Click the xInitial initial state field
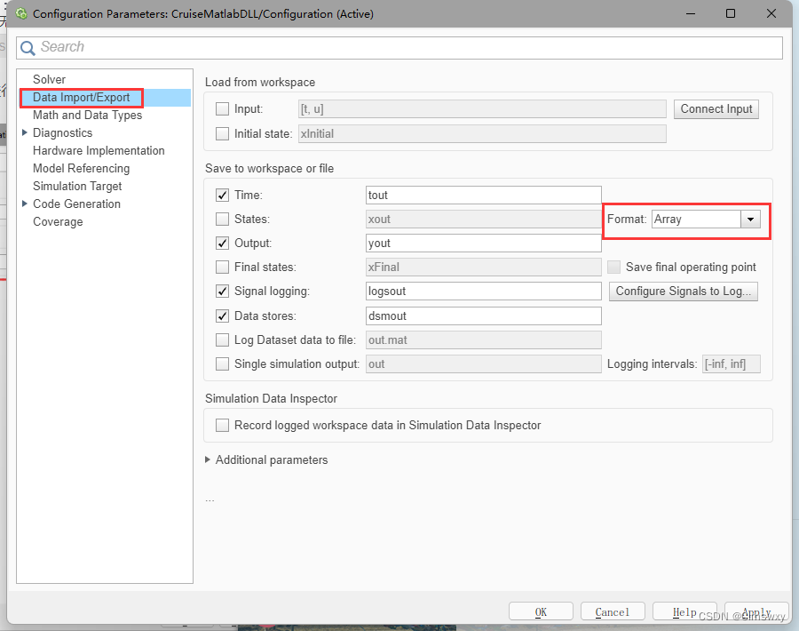Image resolution: width=799 pixels, height=631 pixels. [482, 133]
